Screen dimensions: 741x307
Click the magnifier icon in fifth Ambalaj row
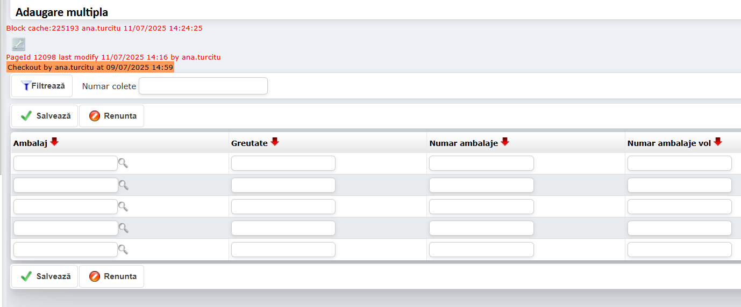point(123,249)
